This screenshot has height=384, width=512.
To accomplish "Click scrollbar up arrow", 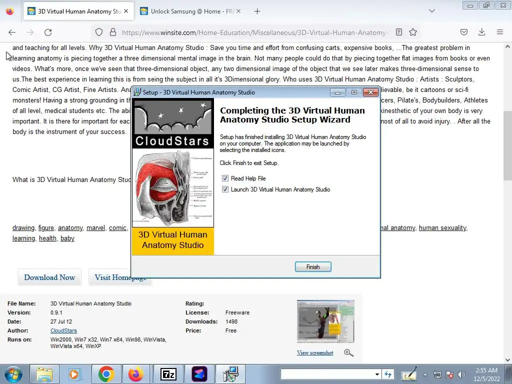I will 507,46.
